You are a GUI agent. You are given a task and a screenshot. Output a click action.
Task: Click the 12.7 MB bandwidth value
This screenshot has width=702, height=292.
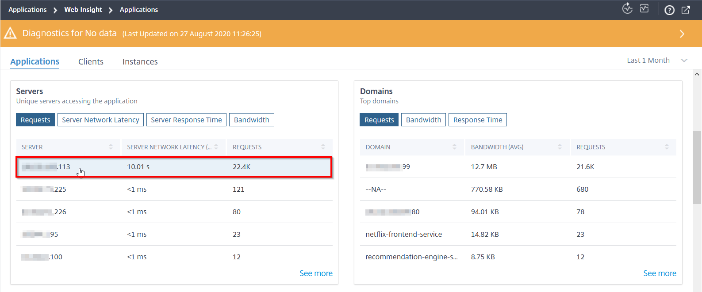(484, 167)
